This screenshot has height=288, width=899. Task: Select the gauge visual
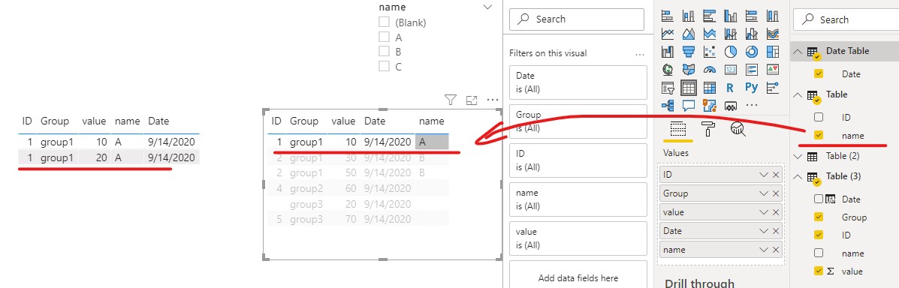[710, 70]
